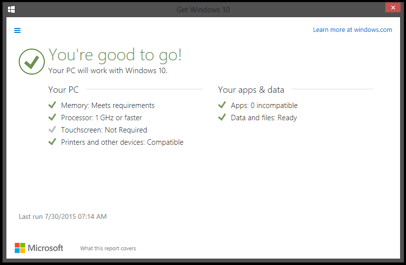Click the Microsoft logo

(39, 248)
